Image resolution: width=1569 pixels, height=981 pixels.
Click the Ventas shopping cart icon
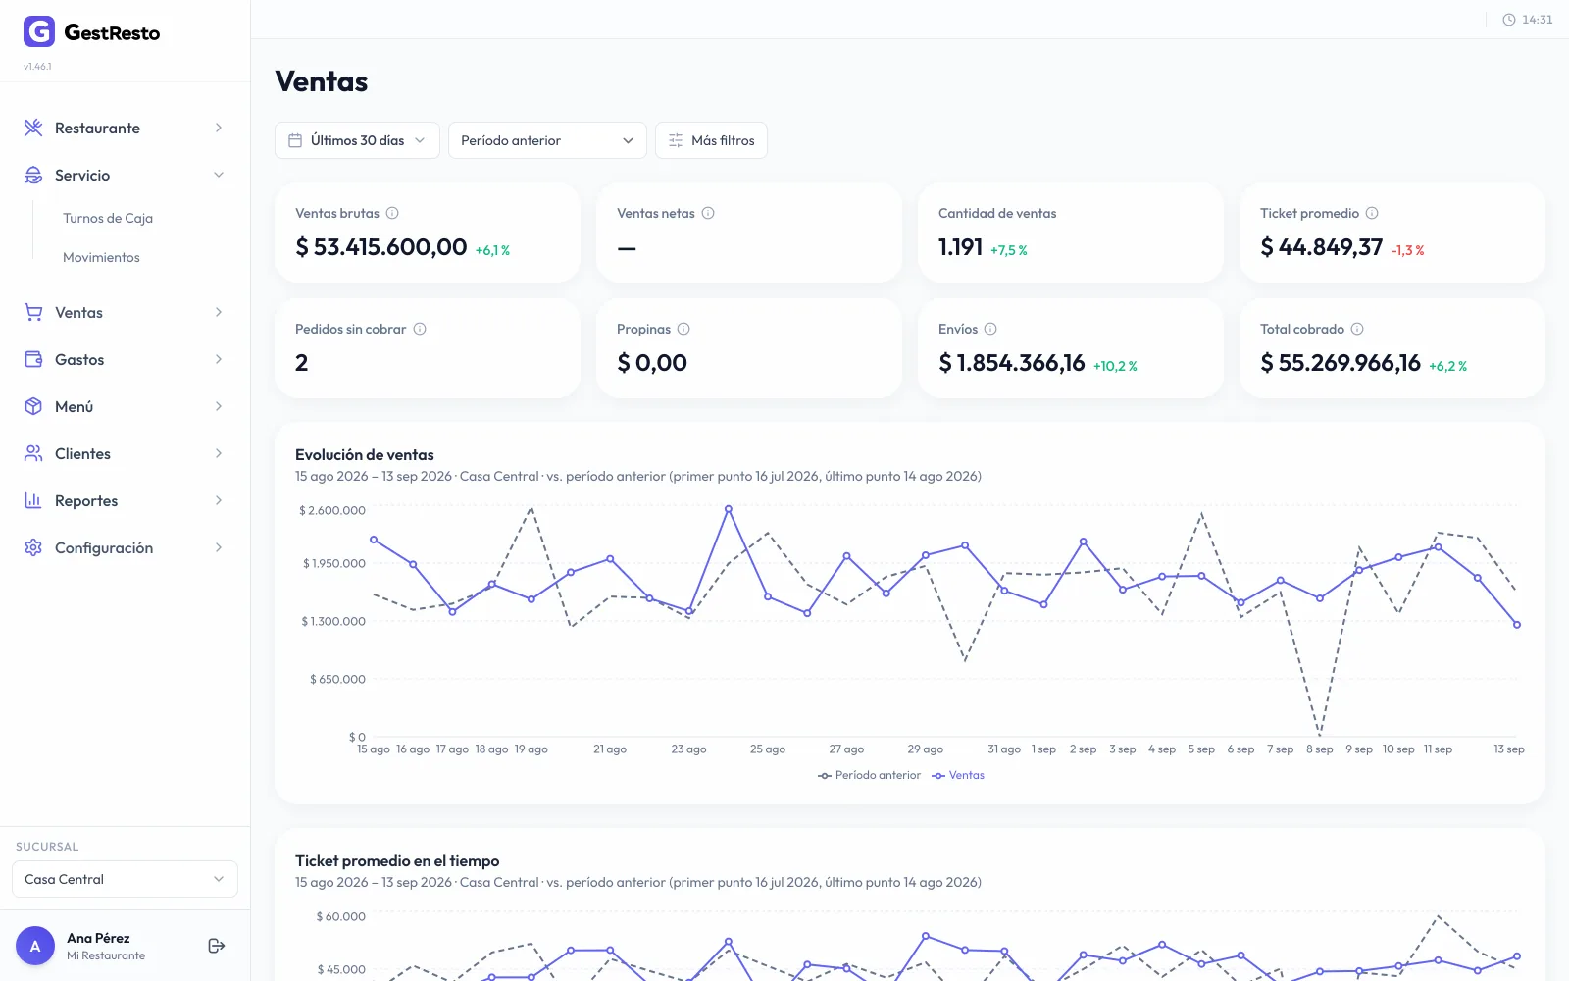click(x=33, y=312)
